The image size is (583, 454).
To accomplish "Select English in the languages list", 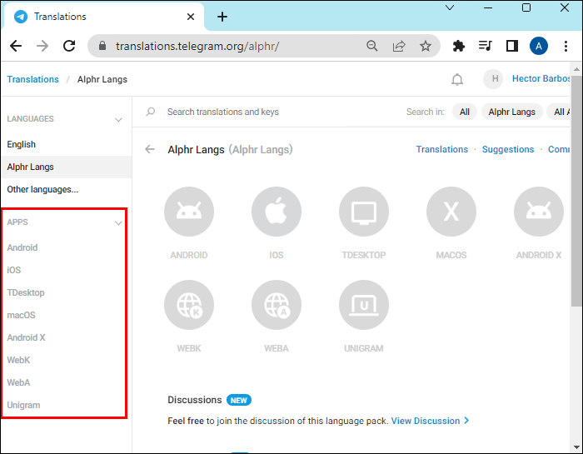I will [x=66, y=144].
